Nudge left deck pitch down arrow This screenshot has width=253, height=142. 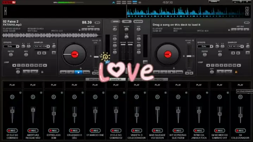coord(94,73)
